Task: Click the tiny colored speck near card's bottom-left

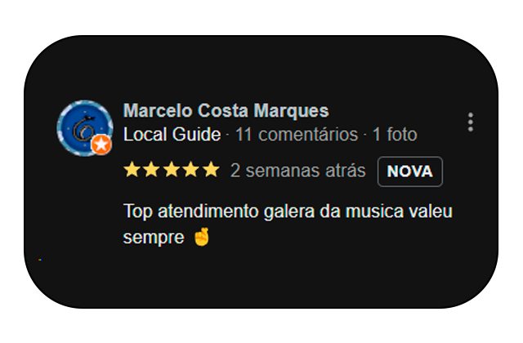Action: click(x=40, y=260)
